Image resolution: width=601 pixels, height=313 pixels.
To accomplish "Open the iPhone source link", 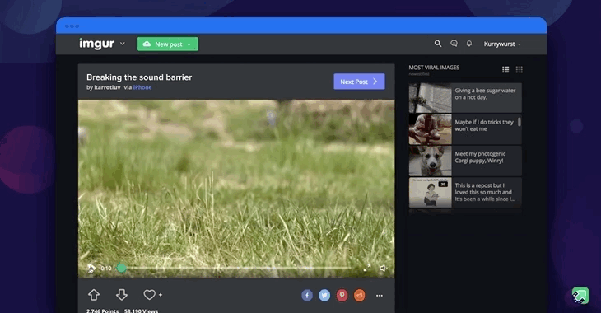I will [142, 87].
